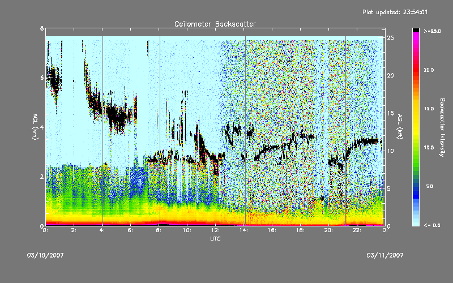Select the "Plot updated: 23:54:01" timestamp text
Image resolution: width=453 pixels, height=283 pixels.
pyautogui.click(x=395, y=12)
